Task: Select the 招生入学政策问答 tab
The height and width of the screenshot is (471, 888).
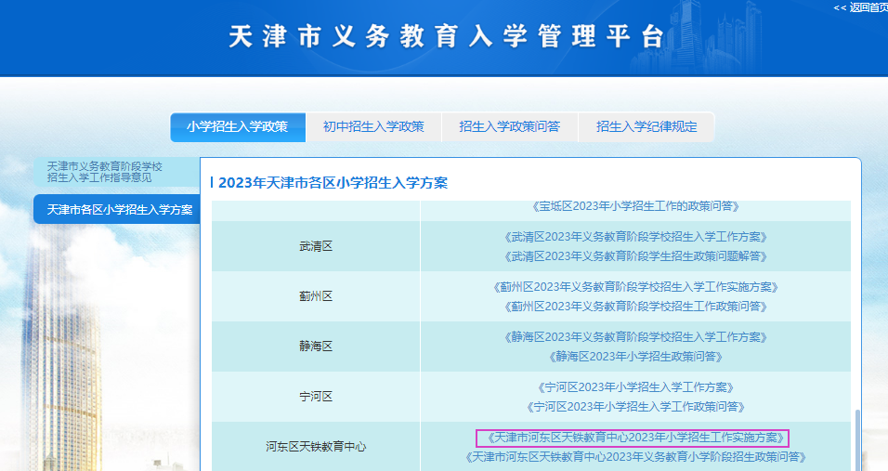Action: 510,127
